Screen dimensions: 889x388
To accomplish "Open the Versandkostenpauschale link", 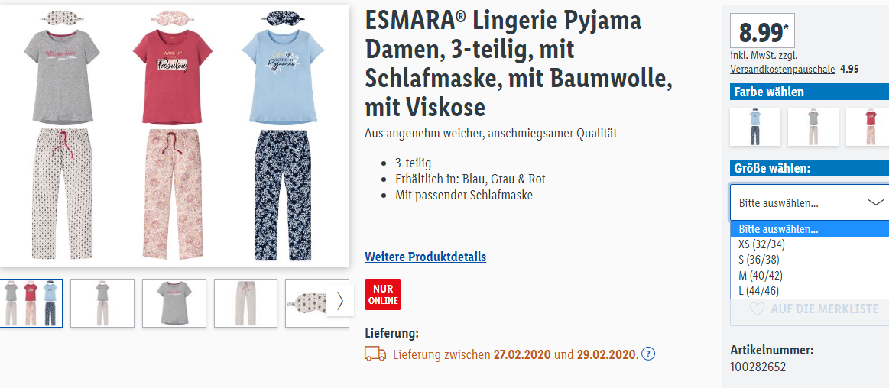I will coord(783,69).
